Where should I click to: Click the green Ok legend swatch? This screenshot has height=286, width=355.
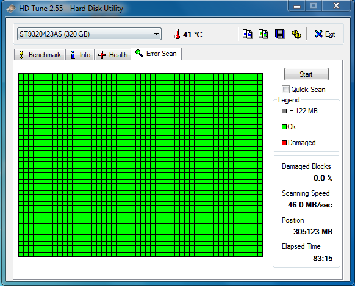[x=284, y=127]
